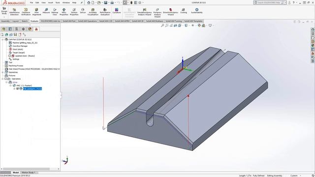The height and width of the screenshot is (177, 315).
Task: Toggle the Updated stock checkbox
Action: pyautogui.click(x=10, y=56)
